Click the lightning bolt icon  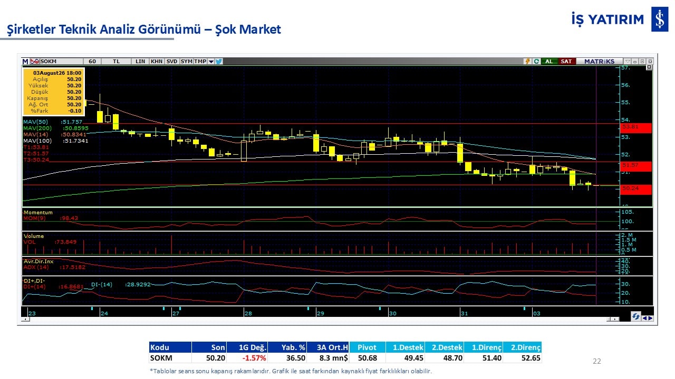click(527, 61)
